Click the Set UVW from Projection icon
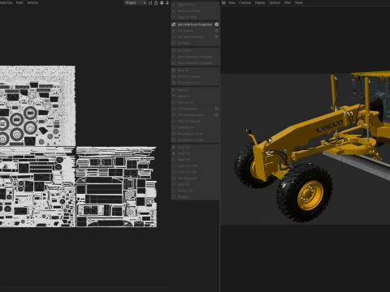 coord(174,24)
